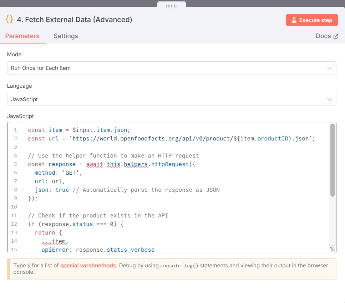Click the 'JavaScript' editor label

20,116
